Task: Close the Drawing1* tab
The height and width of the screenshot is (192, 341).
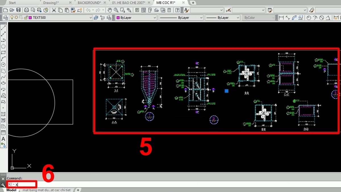Action: coord(70,3)
